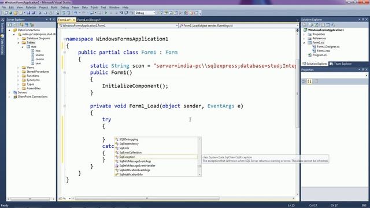Select the sname column in Server Explorer

click(39, 55)
